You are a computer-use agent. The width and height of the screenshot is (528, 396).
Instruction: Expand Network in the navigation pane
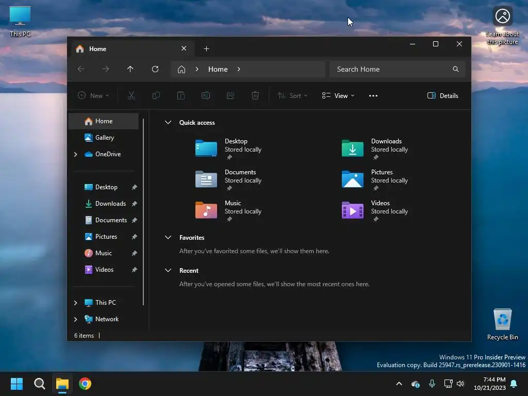tap(75, 319)
